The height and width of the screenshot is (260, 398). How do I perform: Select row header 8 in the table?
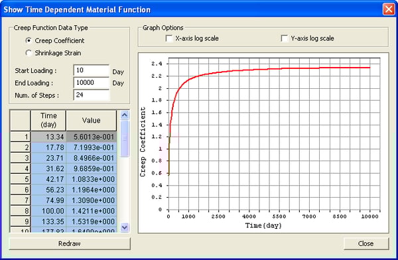tap(21, 211)
